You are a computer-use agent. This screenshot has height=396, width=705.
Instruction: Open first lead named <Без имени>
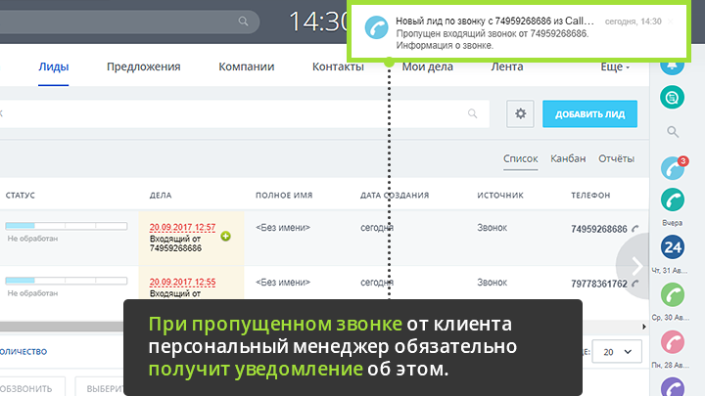(283, 228)
